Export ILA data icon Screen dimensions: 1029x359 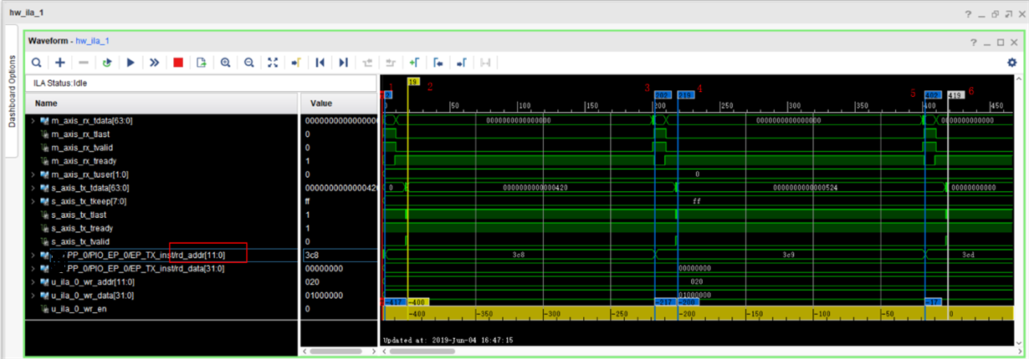click(x=202, y=63)
